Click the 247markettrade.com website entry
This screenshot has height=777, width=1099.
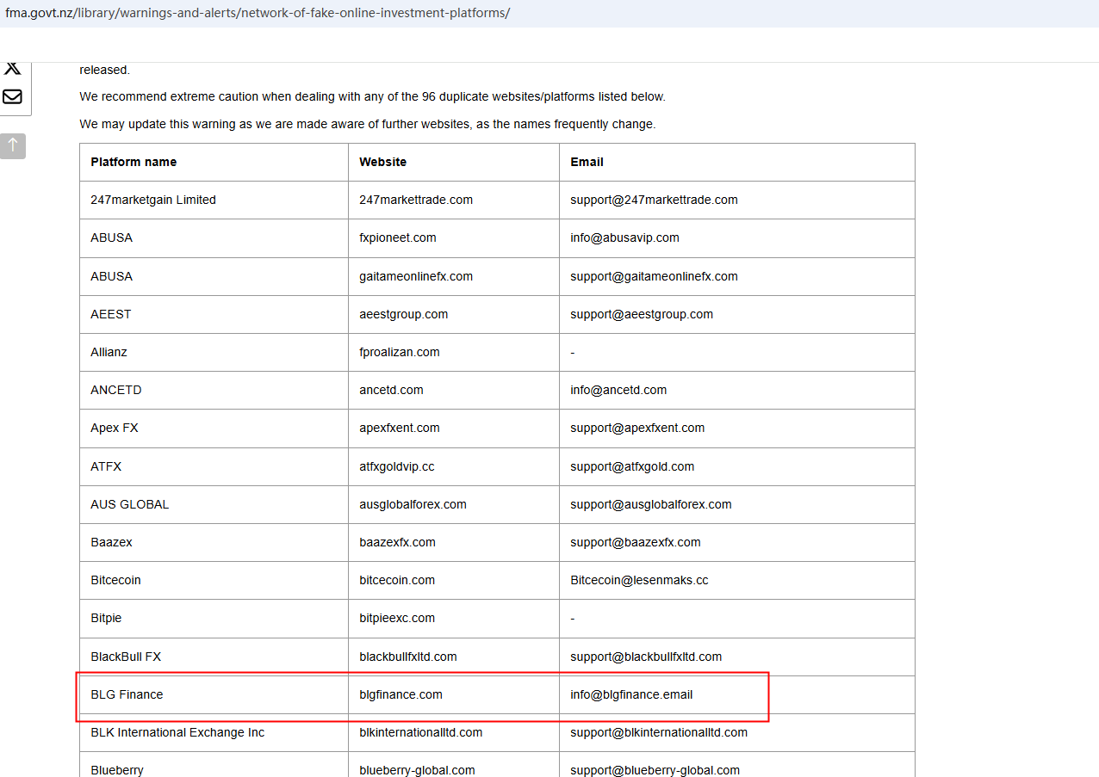tap(416, 200)
